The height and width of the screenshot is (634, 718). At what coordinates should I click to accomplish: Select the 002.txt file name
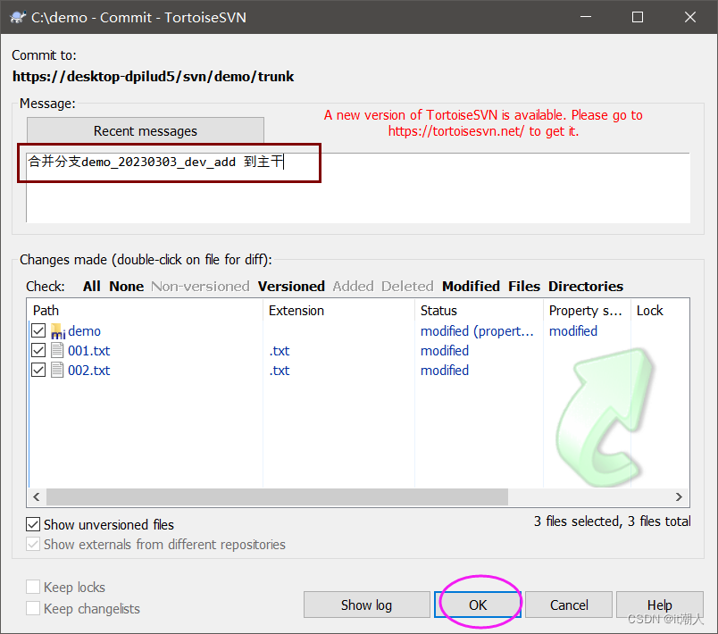pyautogui.click(x=88, y=371)
